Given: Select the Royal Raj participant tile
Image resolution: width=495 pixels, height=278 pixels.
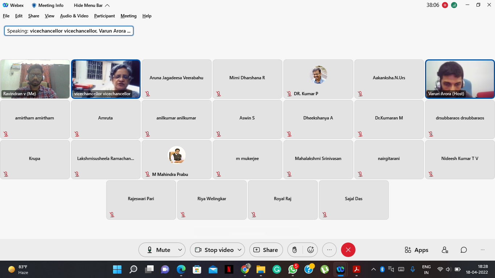Looking at the screenshot, I should coord(283,200).
